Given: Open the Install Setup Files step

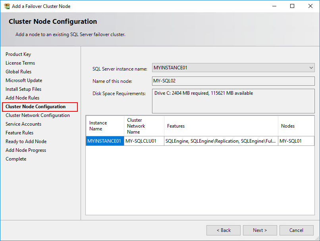Looking at the screenshot, I should click(x=23, y=89).
